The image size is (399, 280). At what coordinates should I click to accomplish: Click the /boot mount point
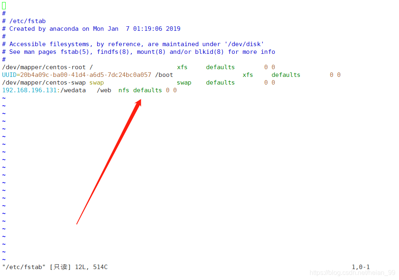coord(164,75)
